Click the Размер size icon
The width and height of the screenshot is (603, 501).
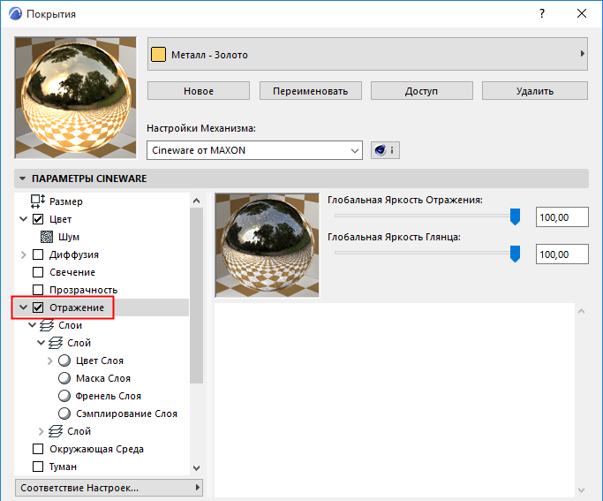pos(38,201)
